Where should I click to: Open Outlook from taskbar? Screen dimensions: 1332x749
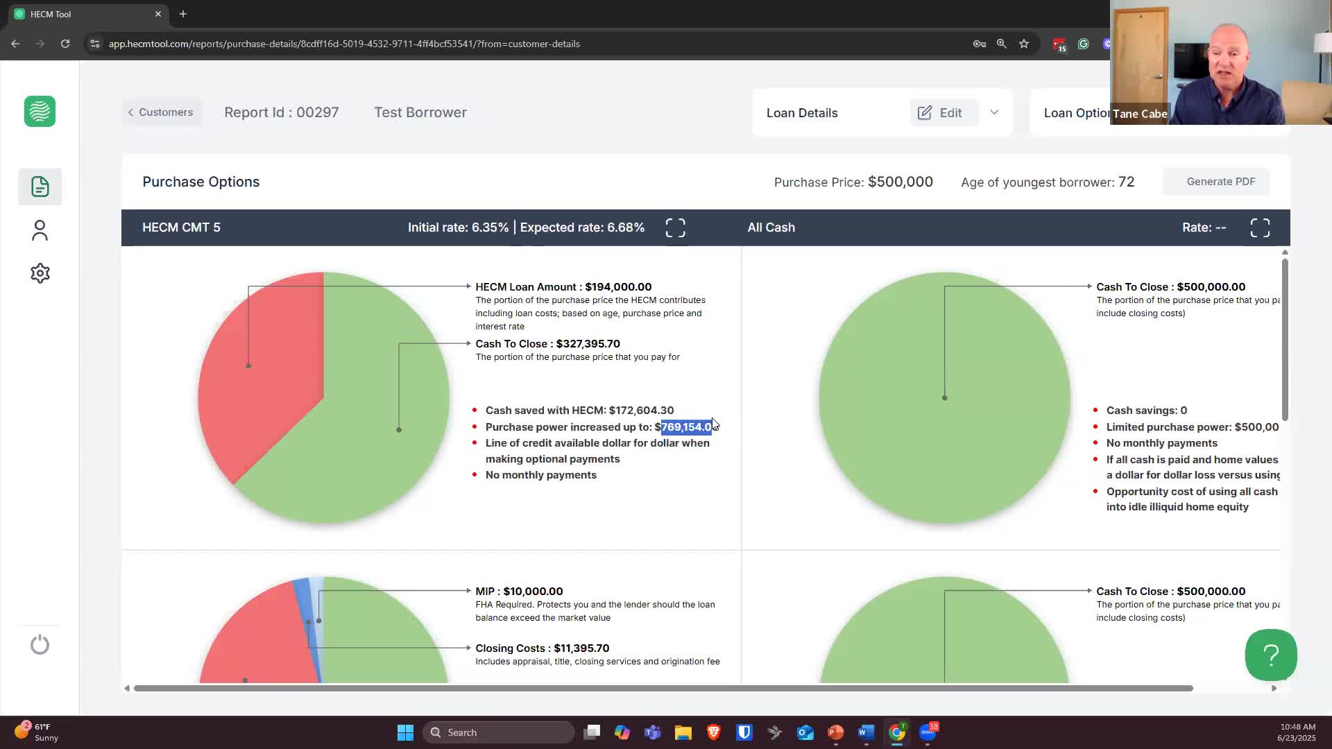click(x=805, y=732)
